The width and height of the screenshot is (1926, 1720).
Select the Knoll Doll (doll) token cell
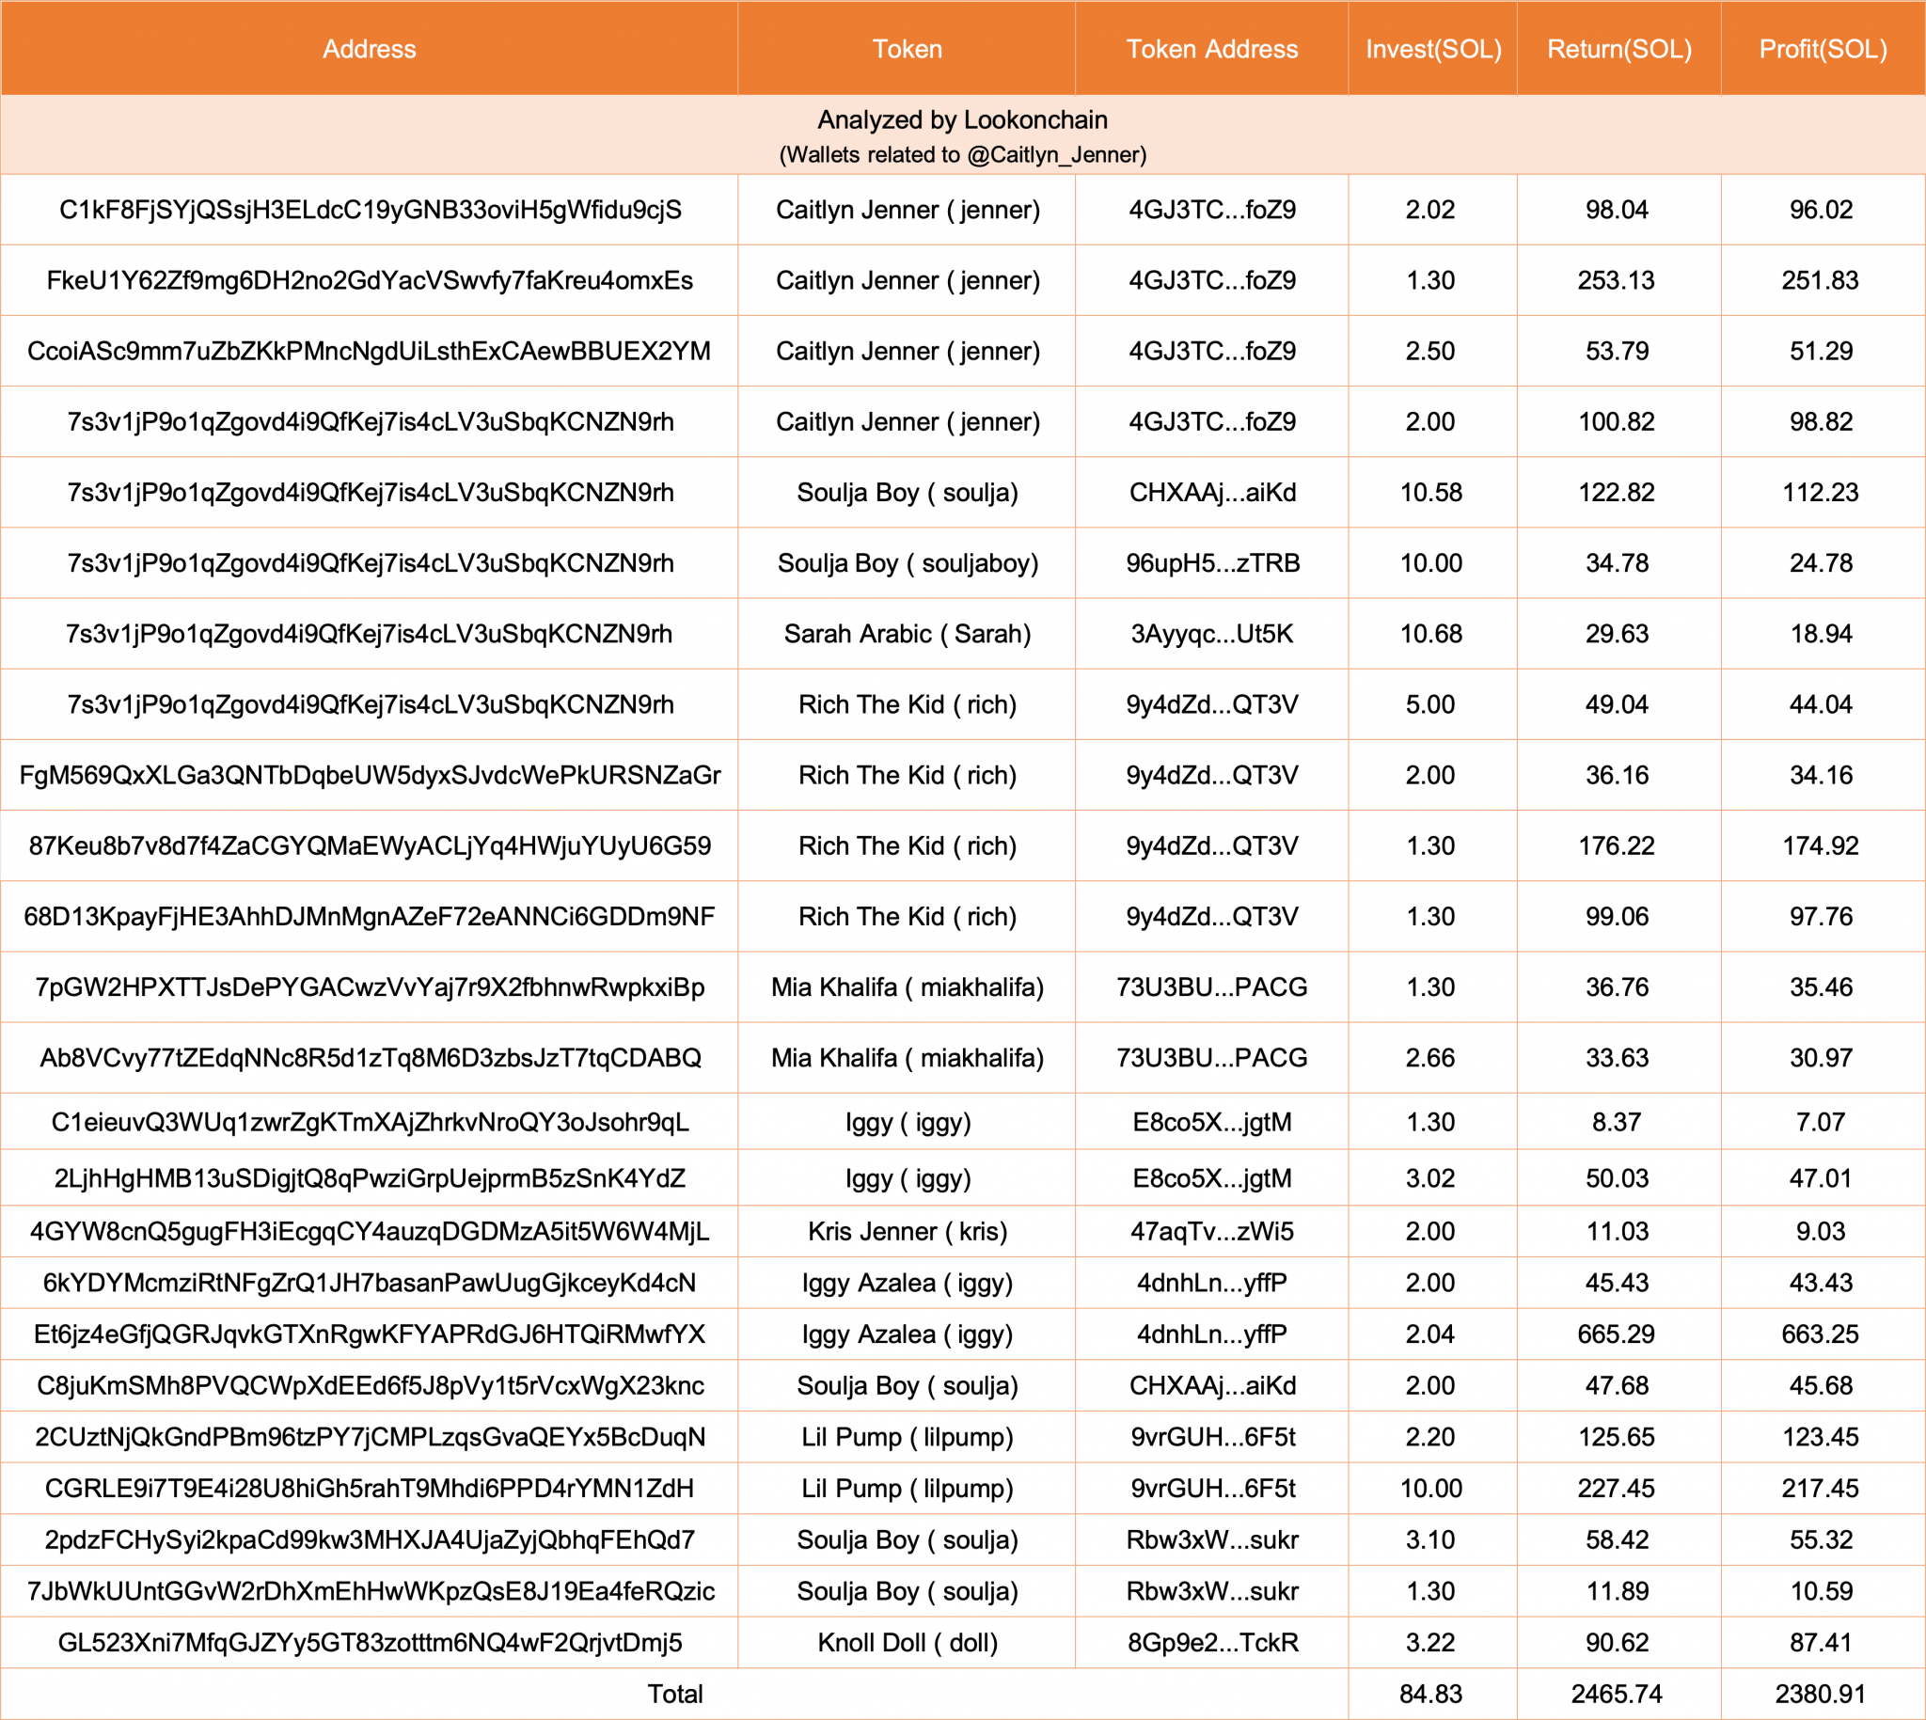[907, 1643]
